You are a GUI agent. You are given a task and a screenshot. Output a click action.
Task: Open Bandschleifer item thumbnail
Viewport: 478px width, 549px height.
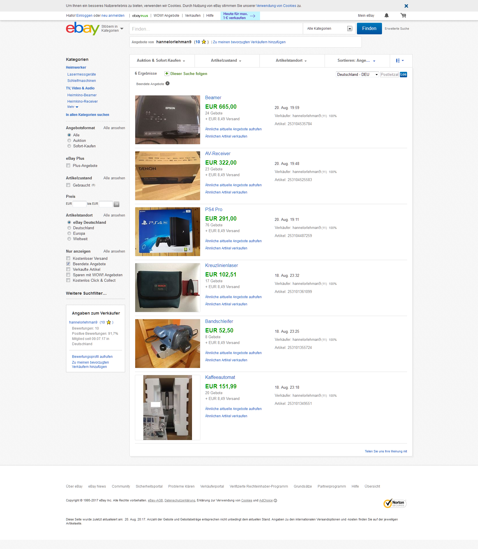click(x=168, y=343)
